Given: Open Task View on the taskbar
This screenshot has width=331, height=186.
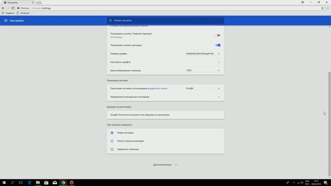Looking at the screenshot, I should point(21,182).
